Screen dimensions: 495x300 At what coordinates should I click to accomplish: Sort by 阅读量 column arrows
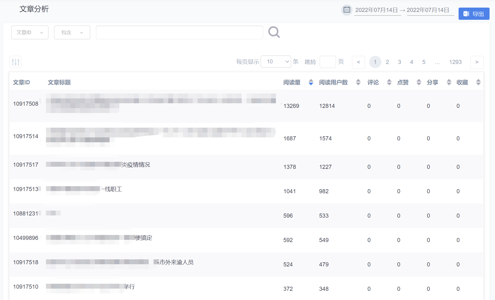pyautogui.click(x=311, y=82)
